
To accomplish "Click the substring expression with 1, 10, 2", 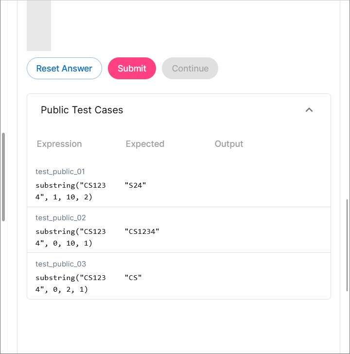I will (x=70, y=191).
